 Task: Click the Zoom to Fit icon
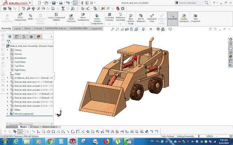click(112, 29)
